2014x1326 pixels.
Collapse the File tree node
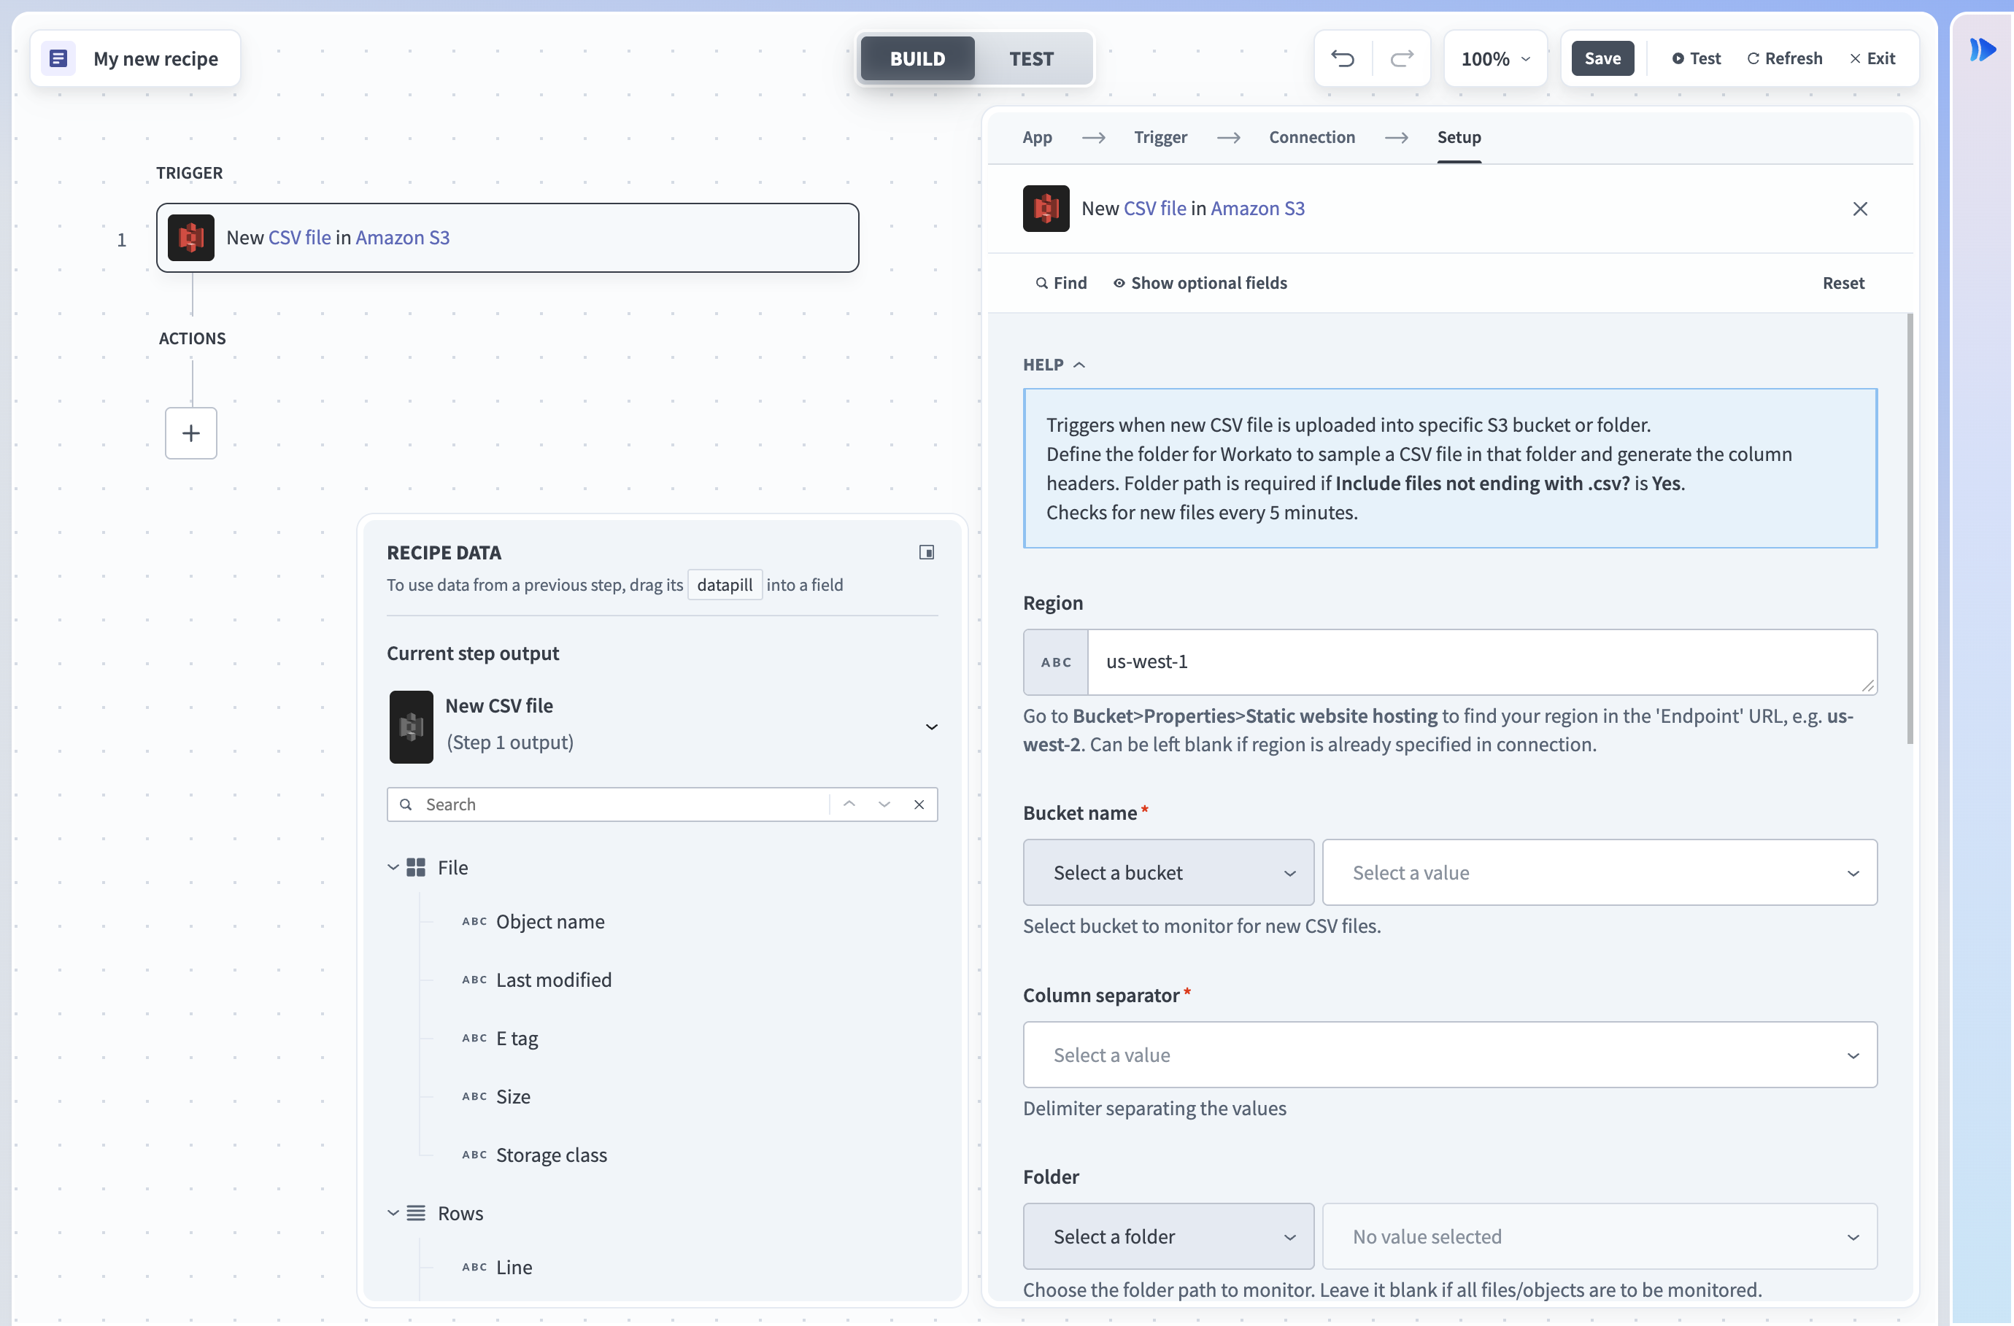(393, 868)
